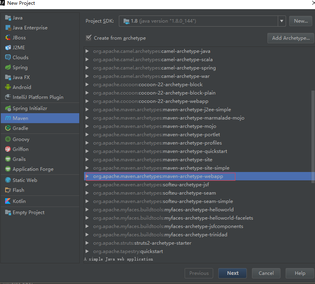This screenshot has width=315, height=284.
Task: Click the Android robot icon
Action: click(8, 87)
